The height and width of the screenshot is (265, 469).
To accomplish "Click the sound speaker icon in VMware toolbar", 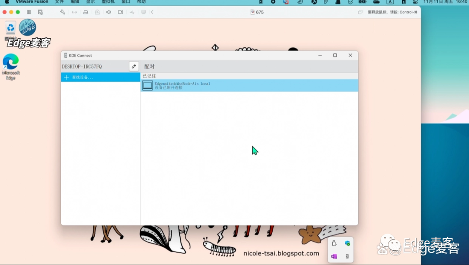I will tap(109, 12).
